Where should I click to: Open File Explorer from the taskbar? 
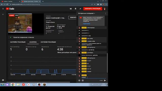point(18,85)
